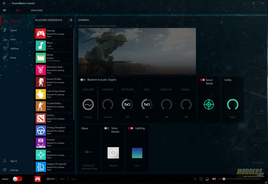
Task: Open more options for Adventure And... profile
Action: [71, 71]
